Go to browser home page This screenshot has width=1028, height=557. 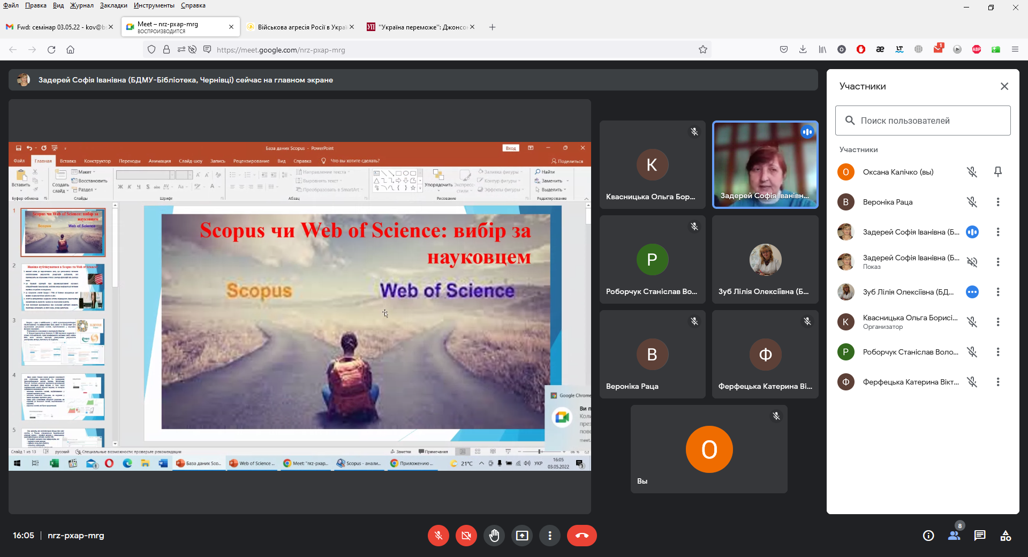[x=70, y=50]
